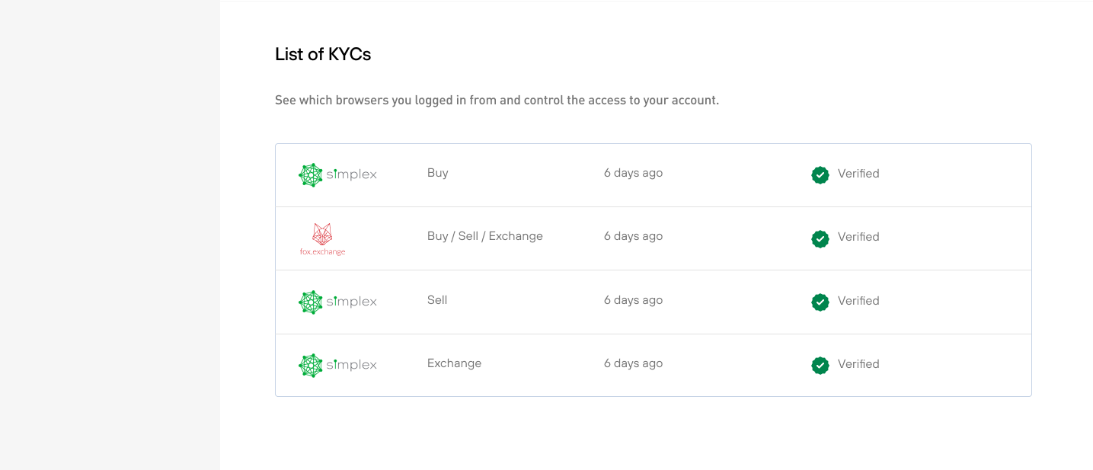Open the fox.exchange logo

323,238
